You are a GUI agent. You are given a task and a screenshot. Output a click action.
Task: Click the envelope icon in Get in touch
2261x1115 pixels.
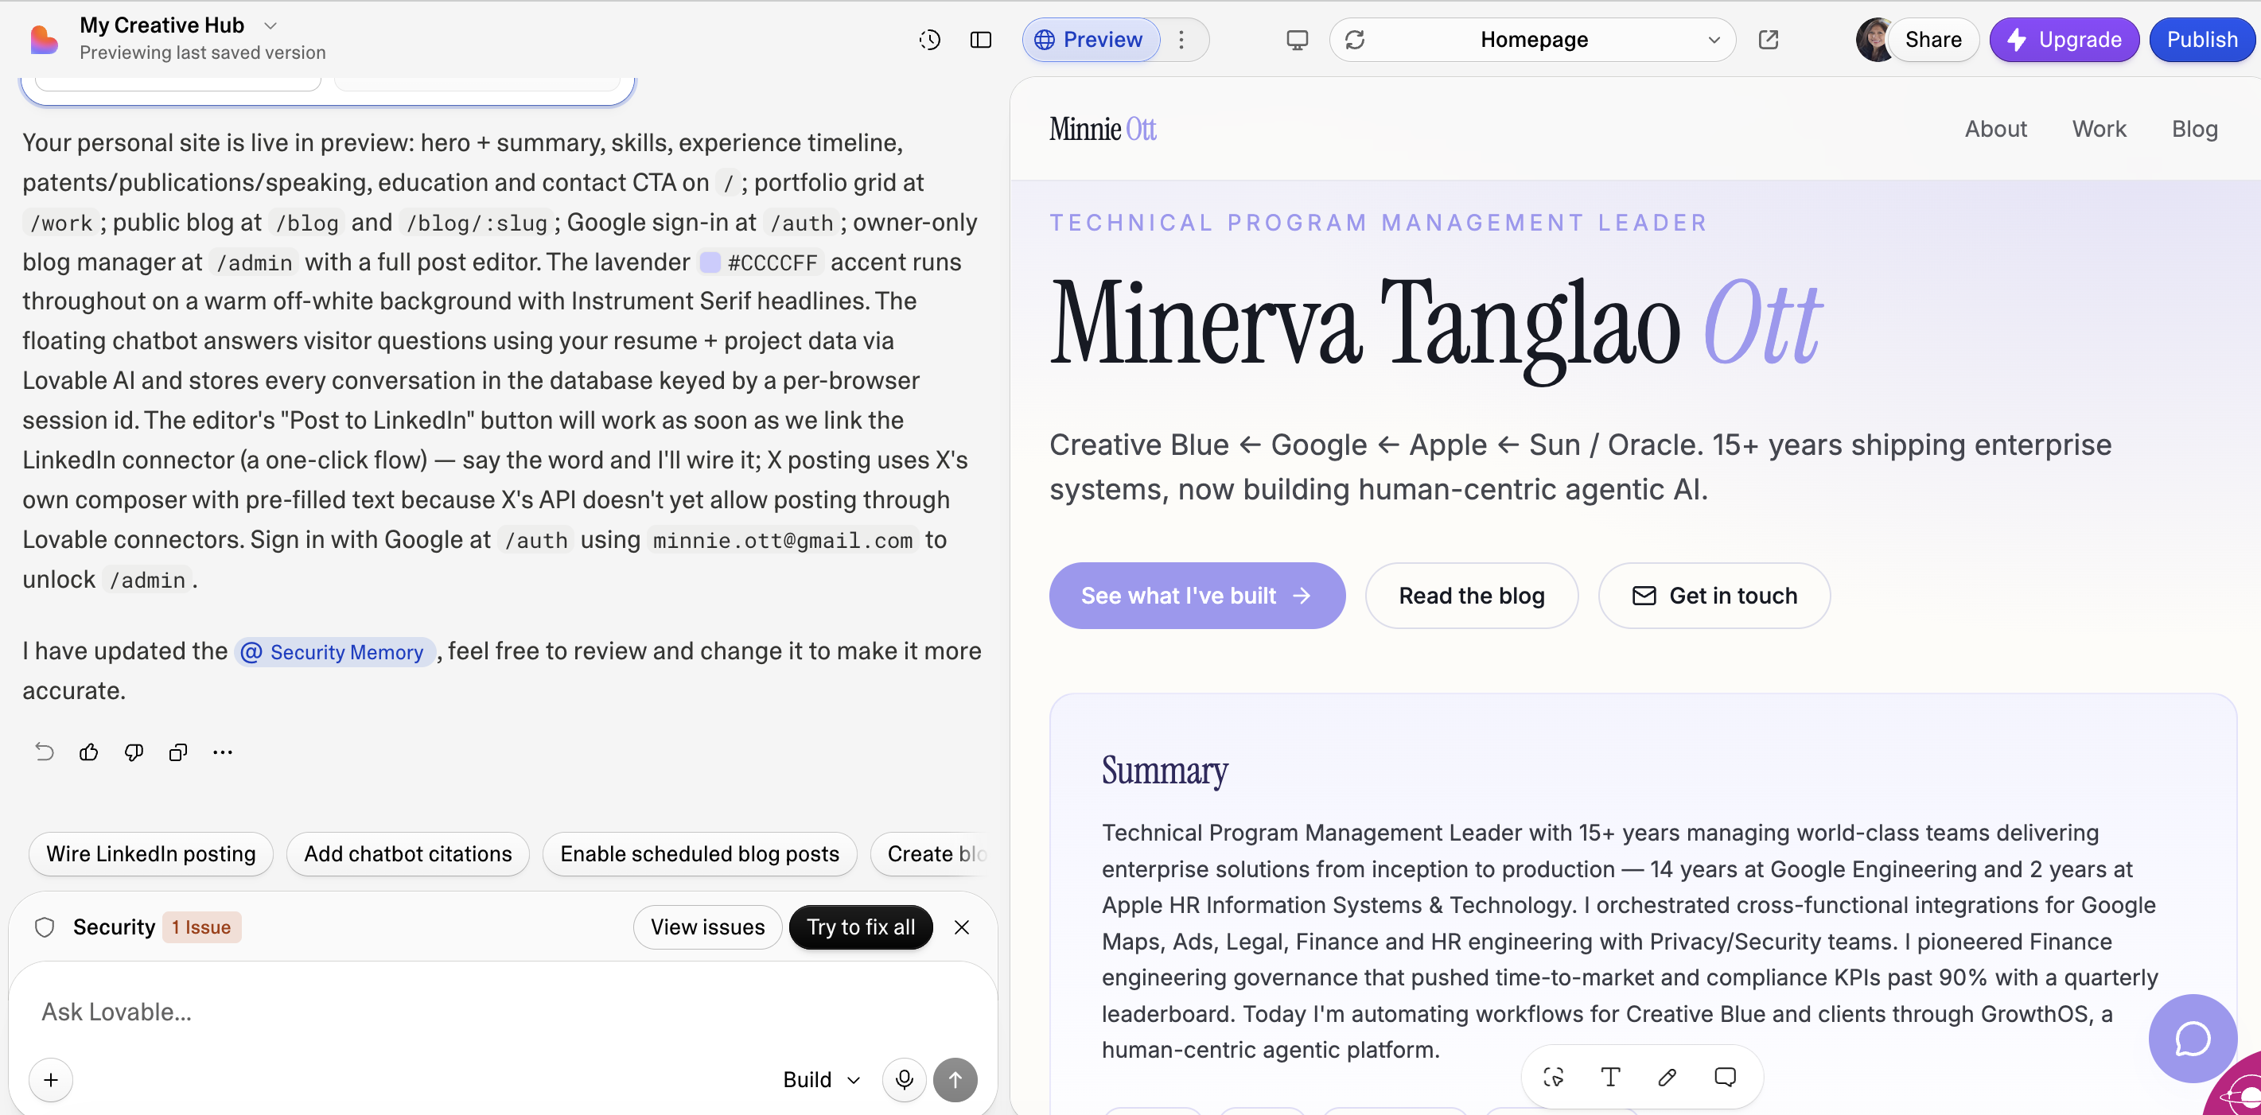pyautogui.click(x=1644, y=596)
